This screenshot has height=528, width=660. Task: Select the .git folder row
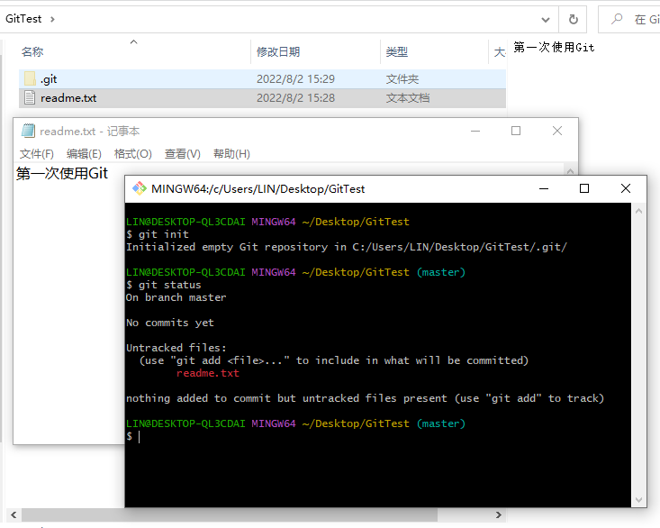point(262,78)
